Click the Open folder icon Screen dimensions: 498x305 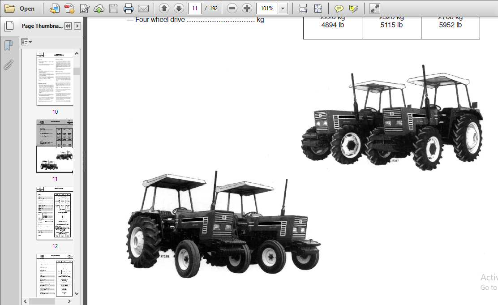tap(9, 9)
